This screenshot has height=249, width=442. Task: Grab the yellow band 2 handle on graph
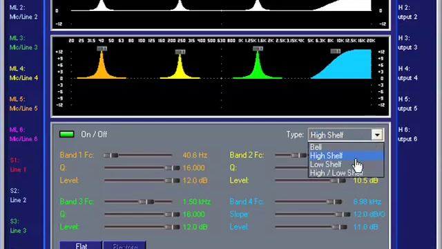(x=180, y=52)
